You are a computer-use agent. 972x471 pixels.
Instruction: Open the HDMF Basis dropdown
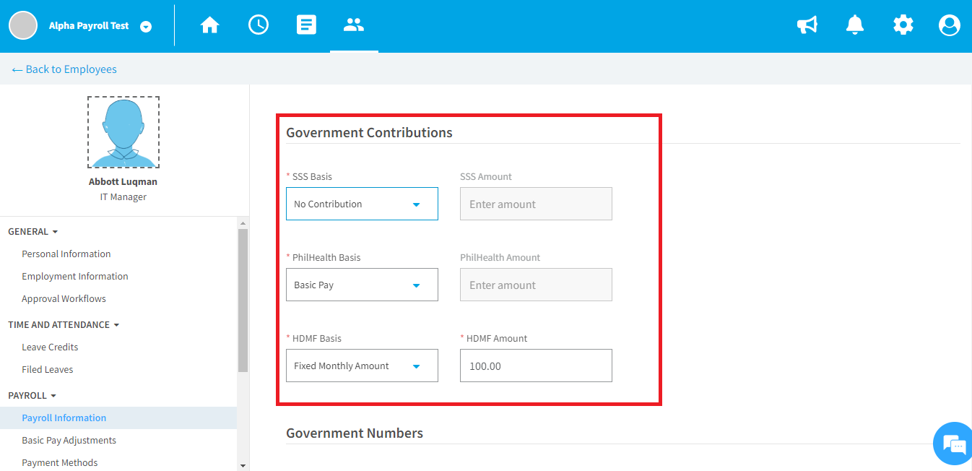coord(362,366)
